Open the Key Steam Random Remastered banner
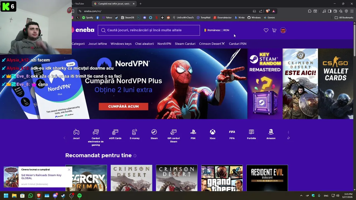 coord(265,84)
